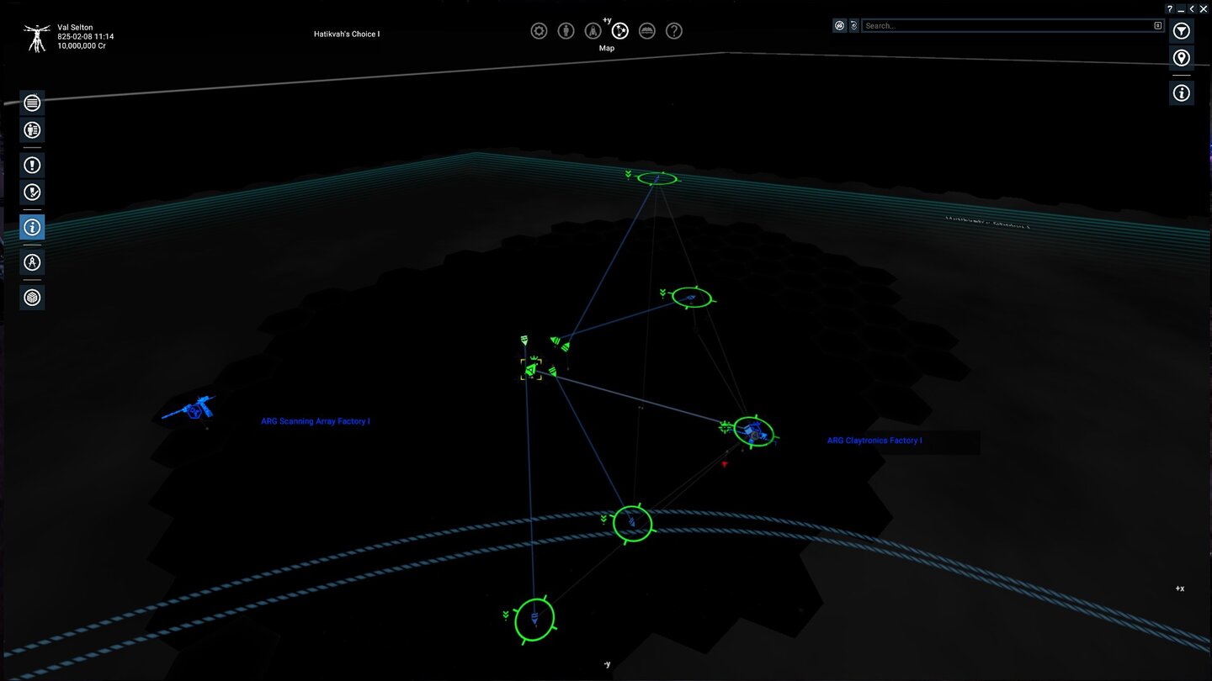The image size is (1212, 681).
Task: Open the map Filter settings funnel
Action: [1182, 31]
